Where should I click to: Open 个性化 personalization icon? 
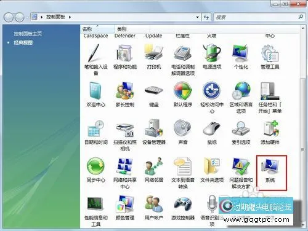click(x=241, y=53)
